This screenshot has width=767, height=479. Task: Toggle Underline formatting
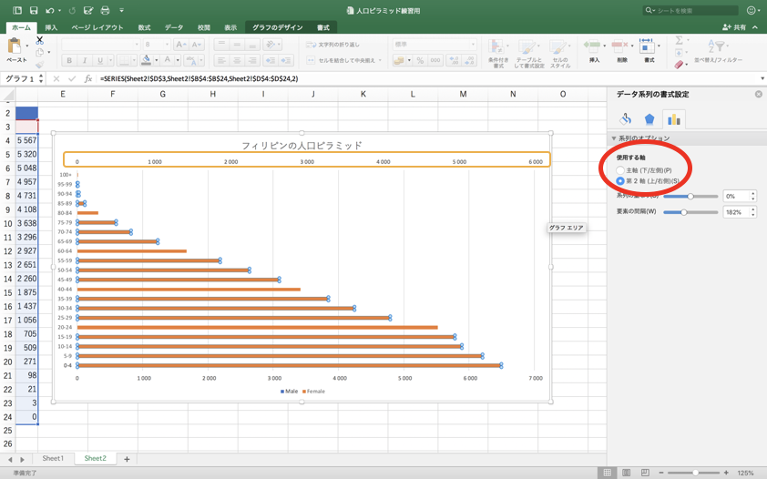100,60
